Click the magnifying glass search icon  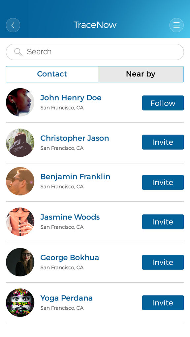pos(18,52)
